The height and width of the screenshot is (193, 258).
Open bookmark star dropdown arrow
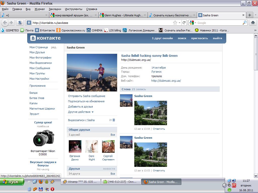[x=179, y=23]
